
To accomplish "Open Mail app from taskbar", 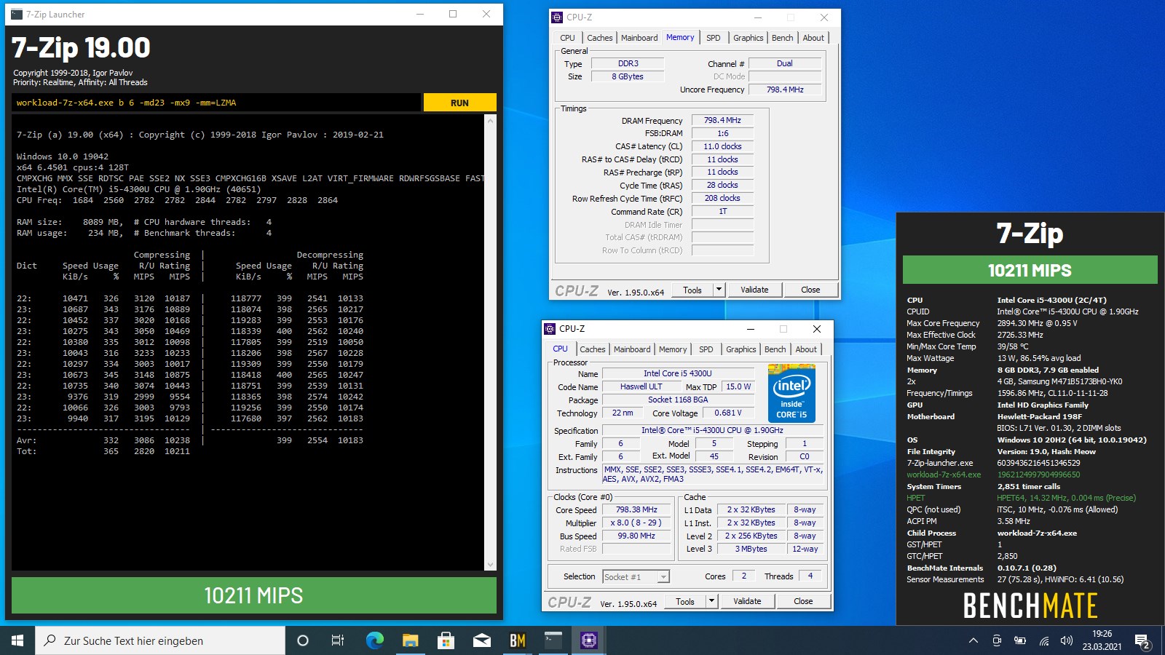I will pyautogui.click(x=481, y=640).
